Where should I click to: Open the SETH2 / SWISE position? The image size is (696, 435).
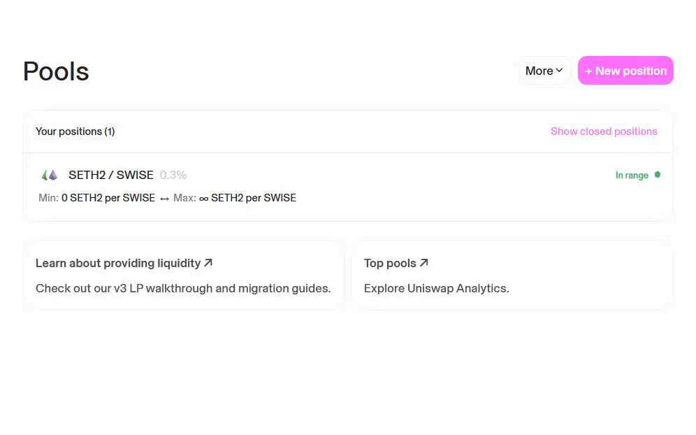point(110,175)
